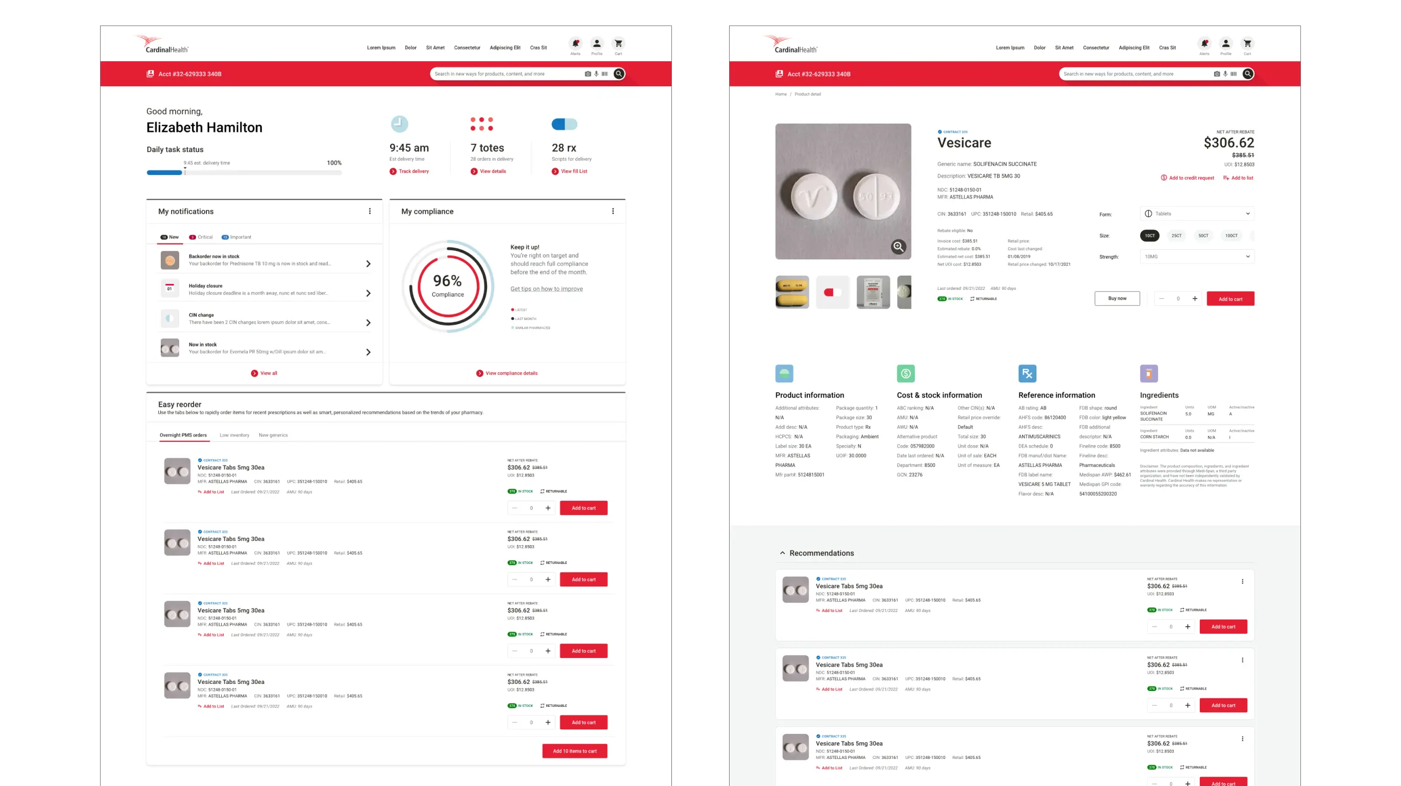The width and height of the screenshot is (1401, 786).
Task: Open Get tips on how to improve
Action: click(x=547, y=289)
